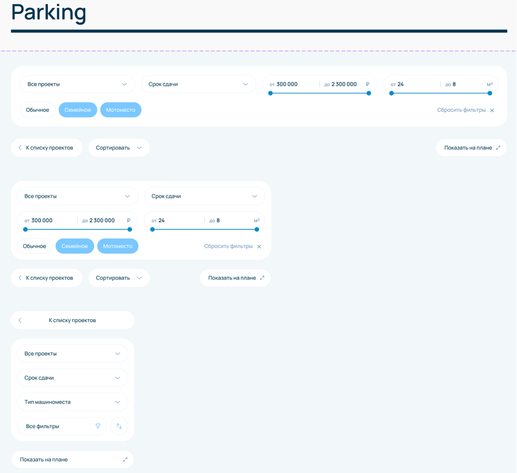Open the Сортировать dropdown under the middle panel
The image size is (517, 473).
tap(119, 278)
